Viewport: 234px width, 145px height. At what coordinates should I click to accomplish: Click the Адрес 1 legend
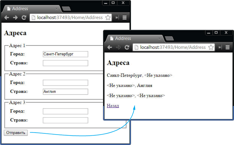pos(17,45)
